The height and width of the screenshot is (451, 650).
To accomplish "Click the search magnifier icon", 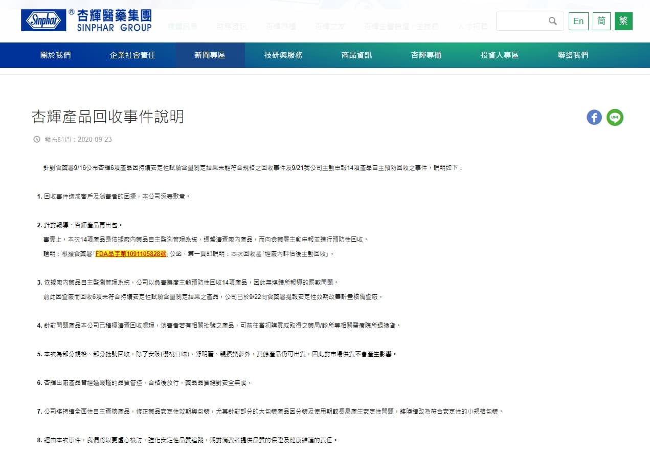I will [x=552, y=21].
